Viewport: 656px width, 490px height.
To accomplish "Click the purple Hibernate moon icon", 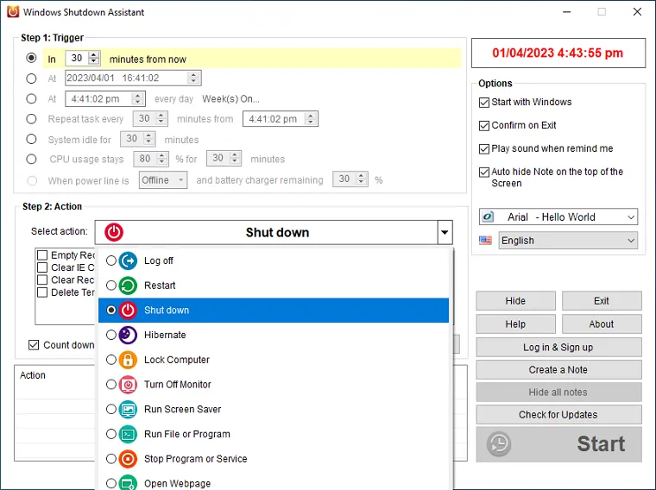I will 128,335.
